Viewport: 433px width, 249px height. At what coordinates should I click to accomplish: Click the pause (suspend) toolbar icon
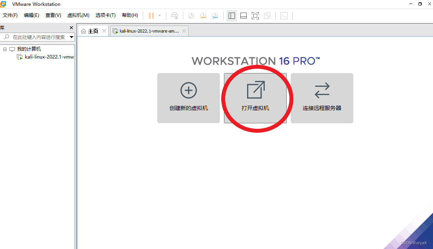click(151, 16)
